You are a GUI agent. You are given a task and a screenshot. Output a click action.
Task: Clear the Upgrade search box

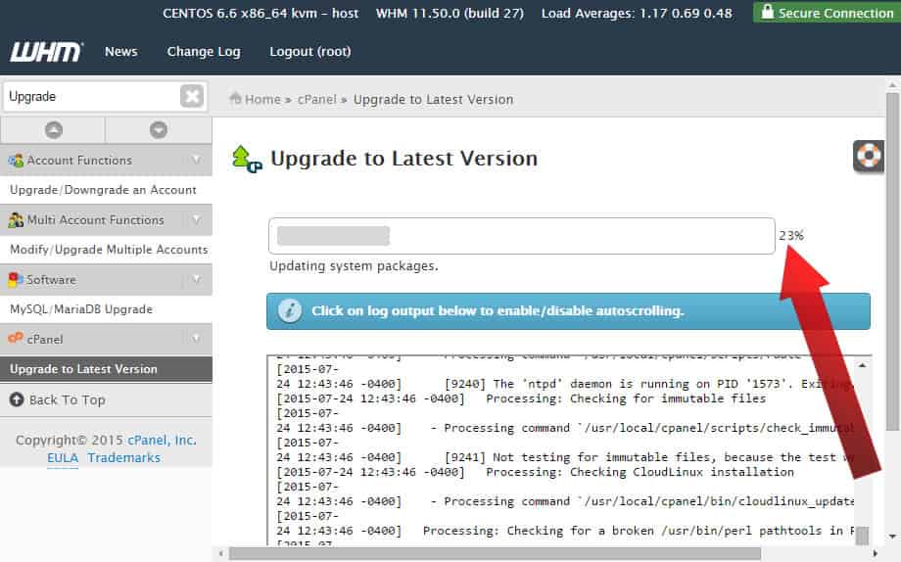tap(191, 96)
